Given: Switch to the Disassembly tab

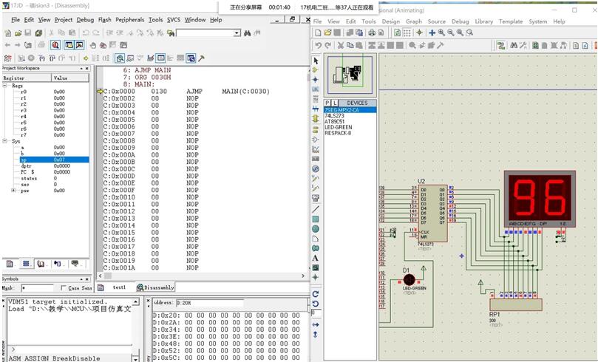Looking at the screenshot, I should pos(159,287).
